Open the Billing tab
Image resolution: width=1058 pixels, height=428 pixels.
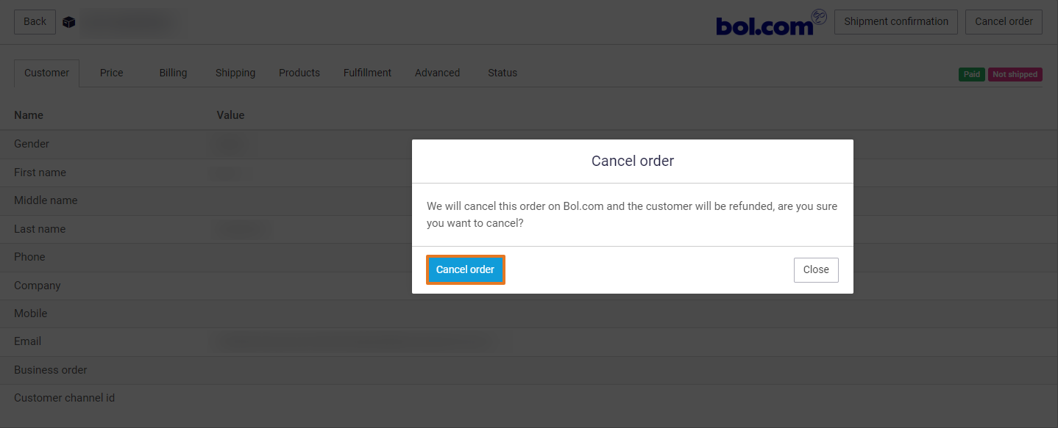[x=173, y=73]
